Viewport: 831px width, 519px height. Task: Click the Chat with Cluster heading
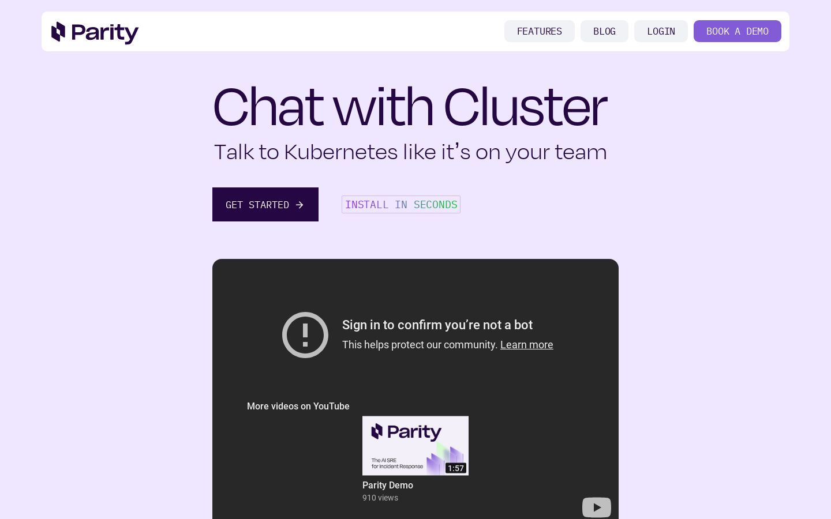(x=410, y=107)
